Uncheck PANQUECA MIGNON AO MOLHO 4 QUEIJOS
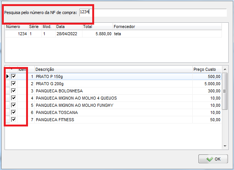This screenshot has height=170, width=234. (14, 98)
